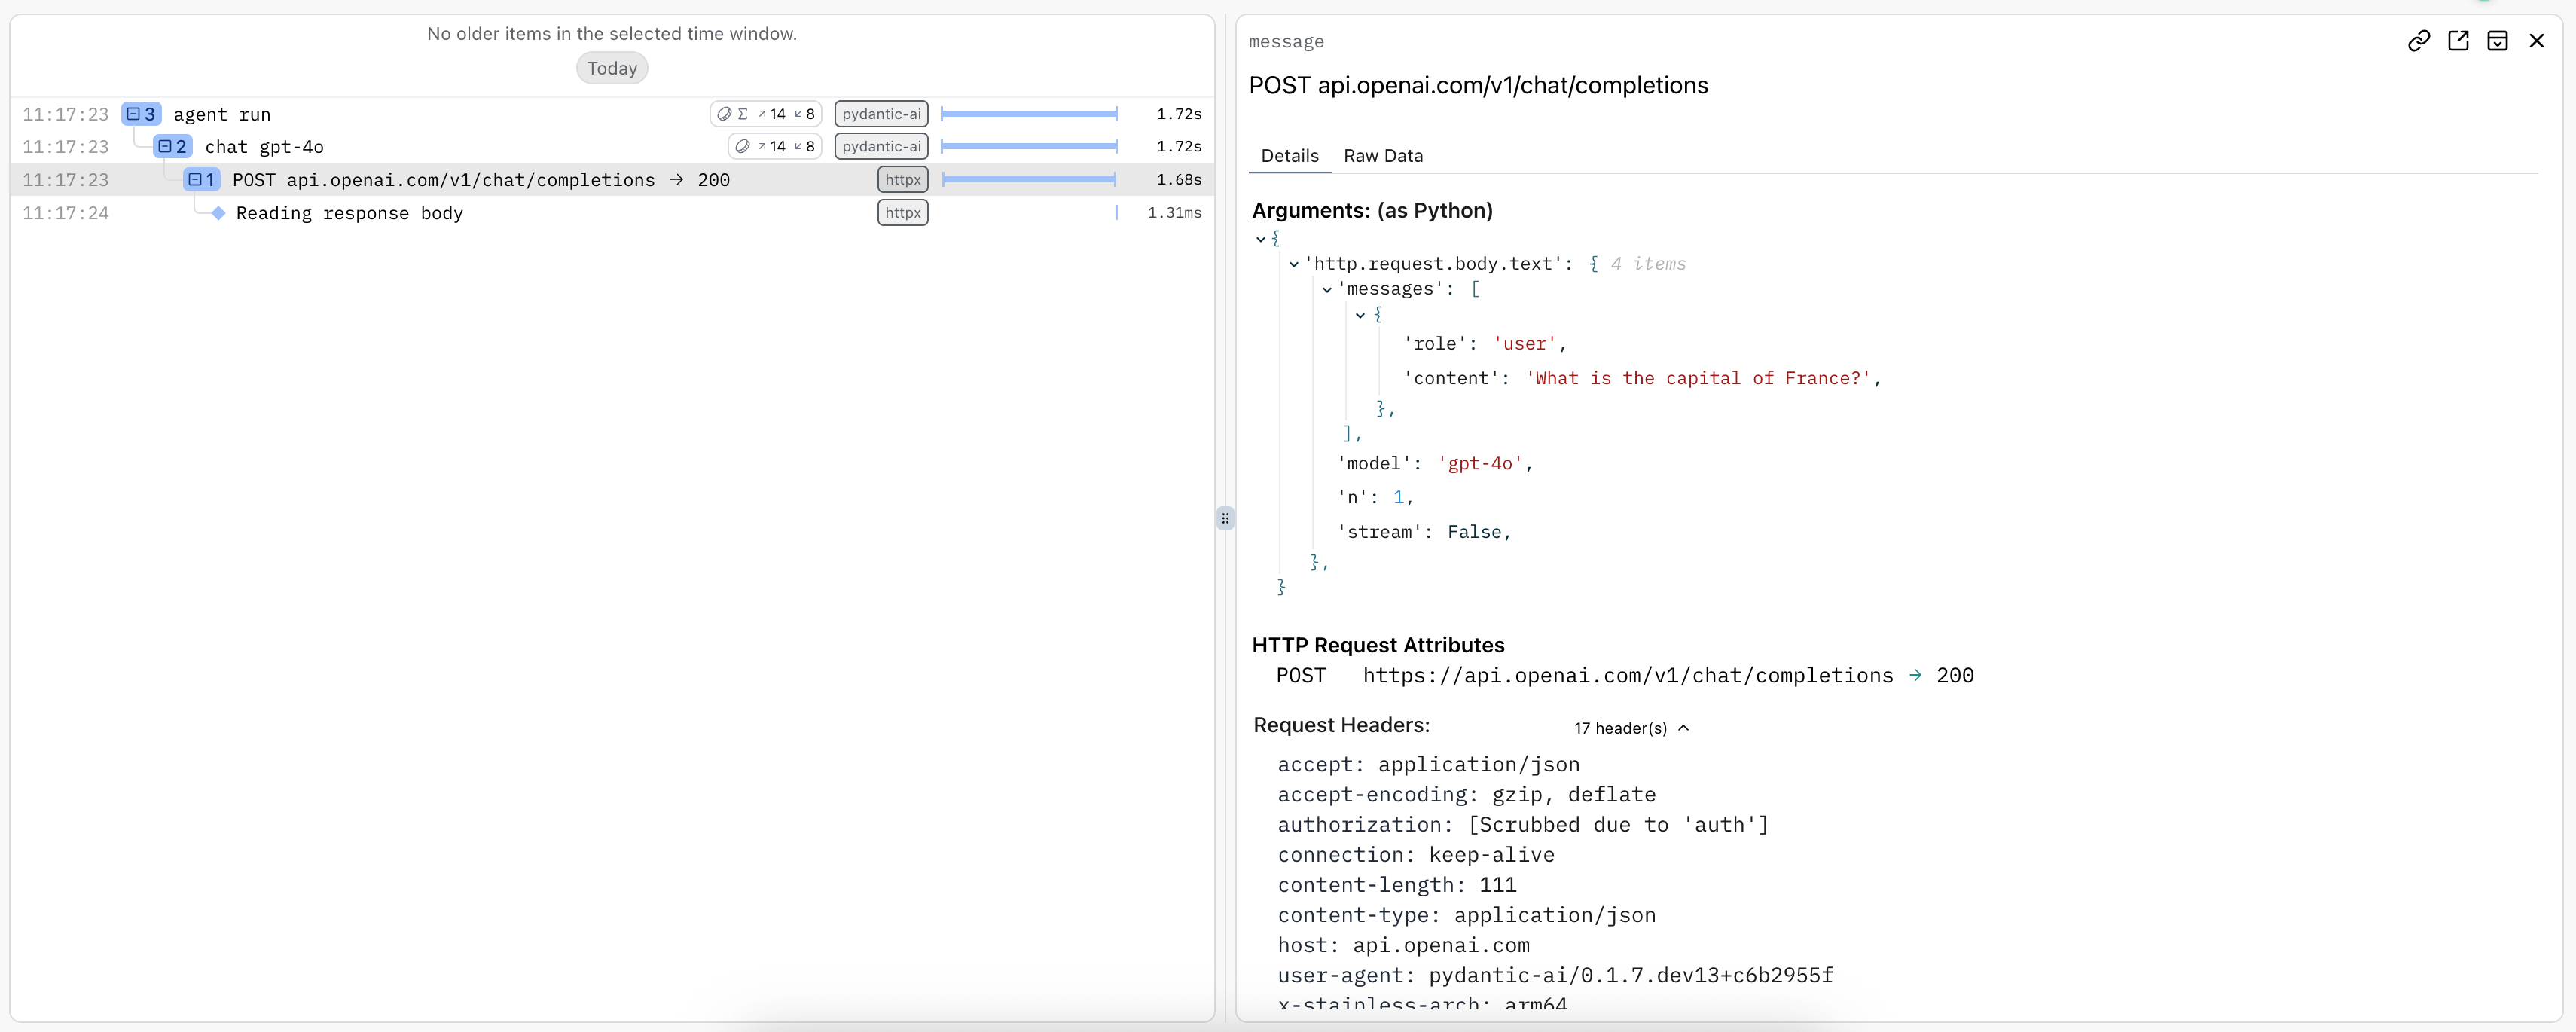
Task: Copy the link to this span
Action: click(2419, 41)
